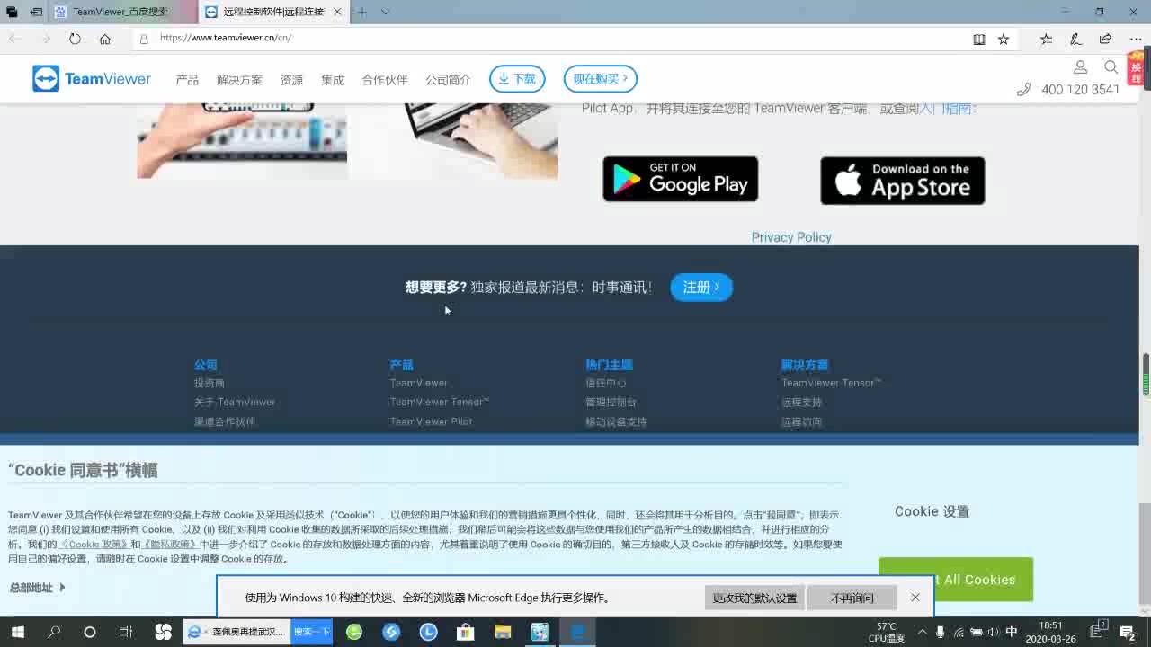
Task: Open 移动设备支持 footer link
Action: coord(616,421)
